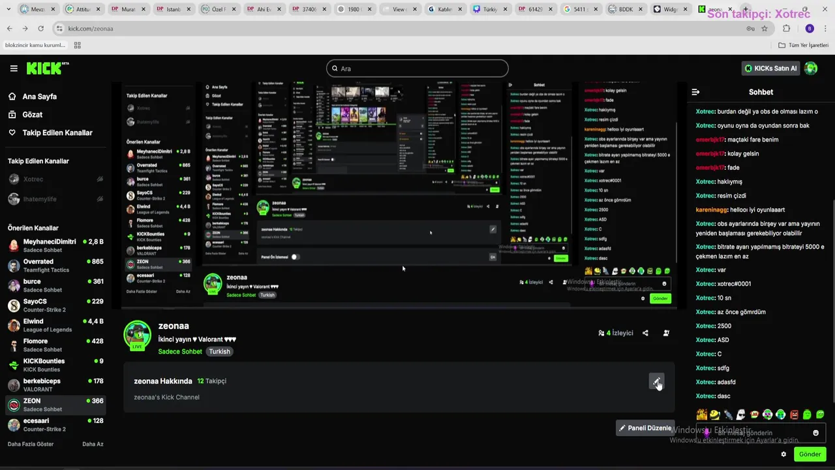This screenshot has width=835, height=470.
Task: Click the browser forward arrow
Action: point(25,29)
